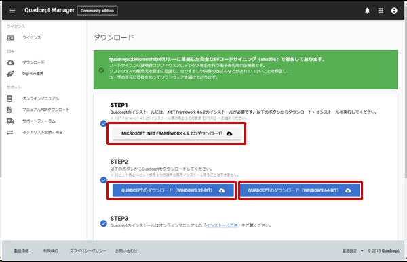
Task: Click the license card icon in sidebar
Action: 10,38
